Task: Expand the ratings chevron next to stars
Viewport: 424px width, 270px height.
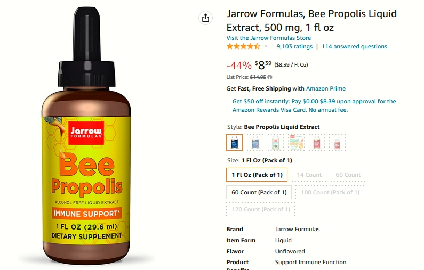Action: click(x=266, y=46)
